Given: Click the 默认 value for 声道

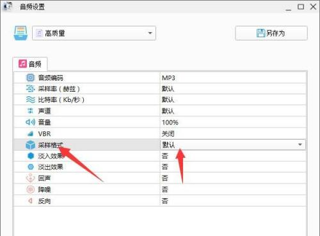Looking at the screenshot, I should 168,111.
